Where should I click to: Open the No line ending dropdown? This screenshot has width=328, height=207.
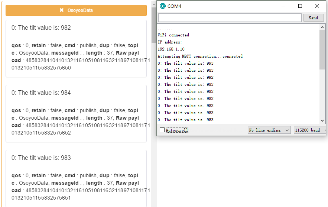269,130
